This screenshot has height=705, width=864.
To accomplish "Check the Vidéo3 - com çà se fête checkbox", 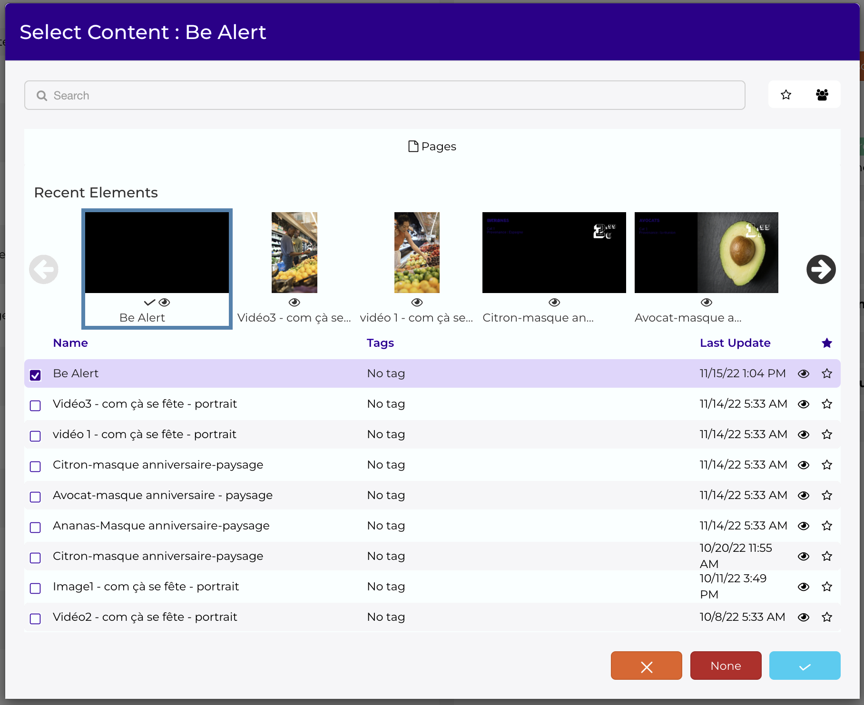I will tap(35, 406).
